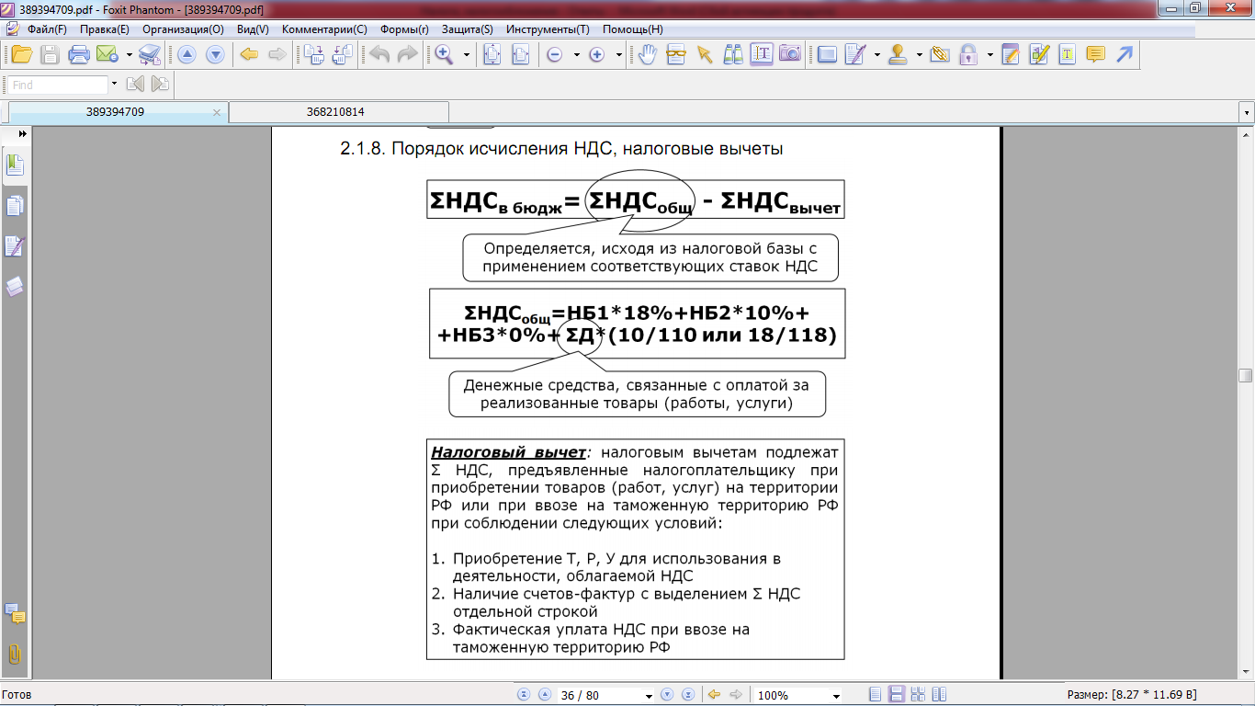Go to next page with down-arrow toolbar icon
This screenshot has height=706, width=1255.
(215, 54)
